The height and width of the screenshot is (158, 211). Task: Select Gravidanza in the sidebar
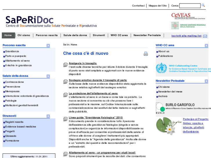pyautogui.click(x=12, y=51)
